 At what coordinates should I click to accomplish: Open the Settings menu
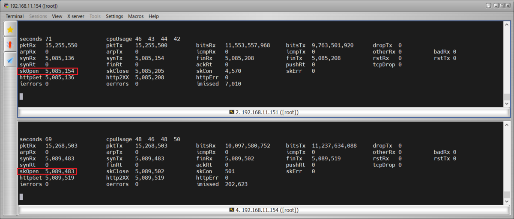pos(114,16)
